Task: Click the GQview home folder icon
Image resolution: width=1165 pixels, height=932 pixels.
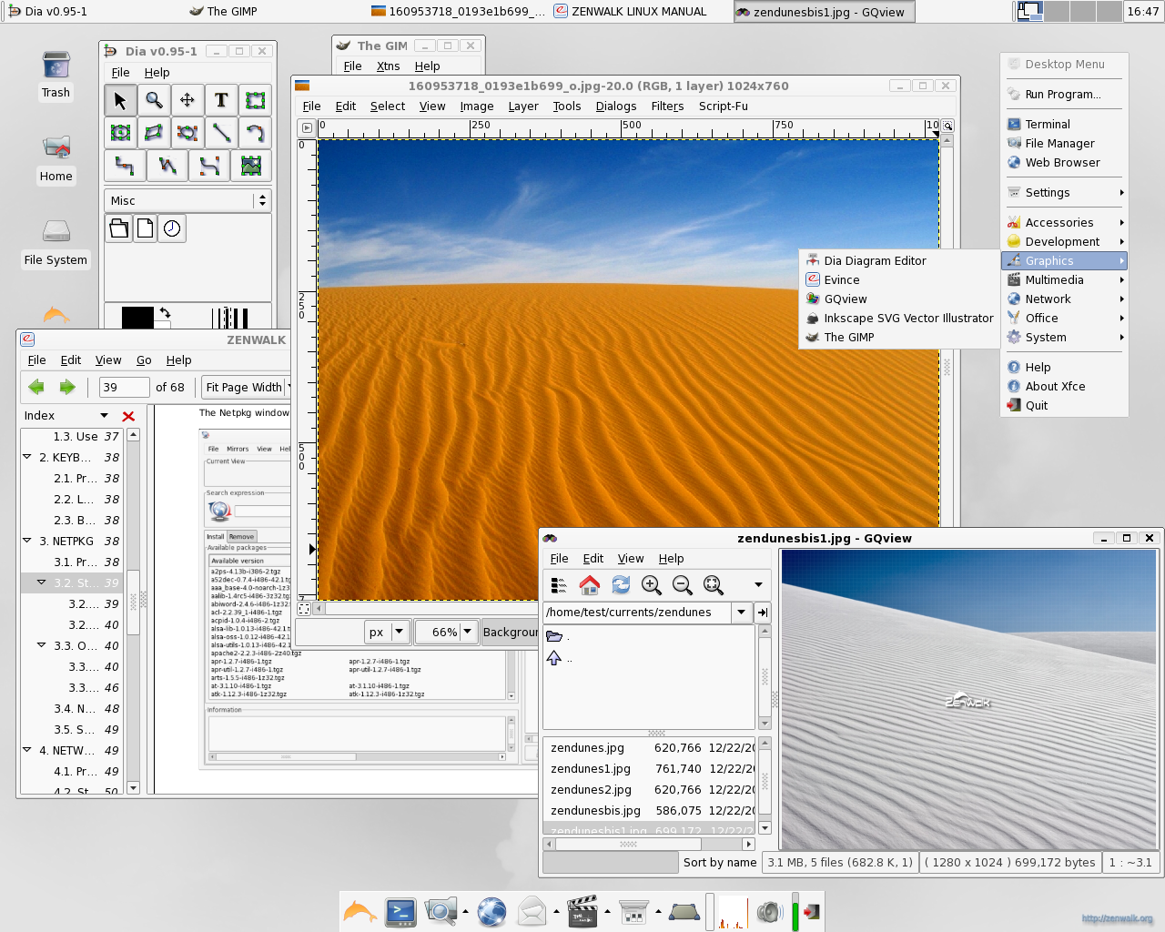Action: tap(590, 585)
